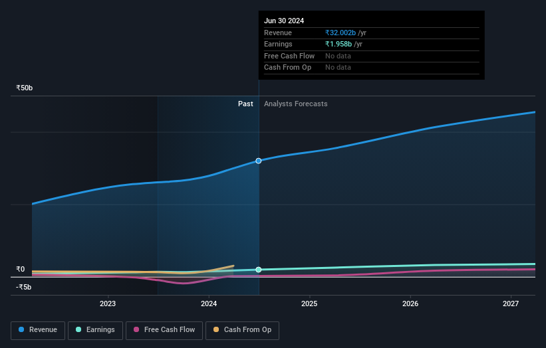Click the ₹32.002b revenue value in tooltip
The width and height of the screenshot is (546, 348).
pos(341,33)
